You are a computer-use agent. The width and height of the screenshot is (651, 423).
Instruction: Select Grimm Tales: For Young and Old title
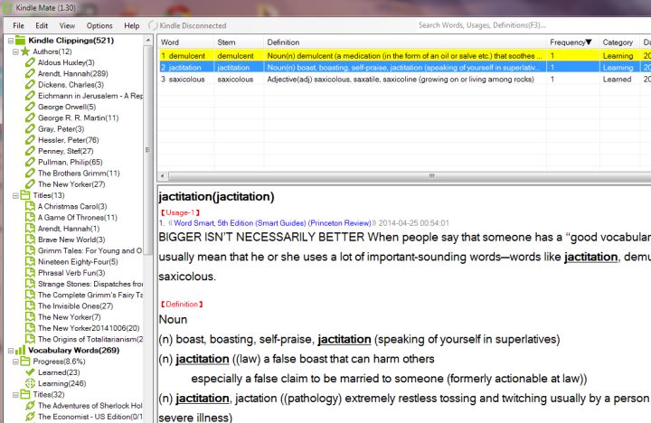coord(90,250)
